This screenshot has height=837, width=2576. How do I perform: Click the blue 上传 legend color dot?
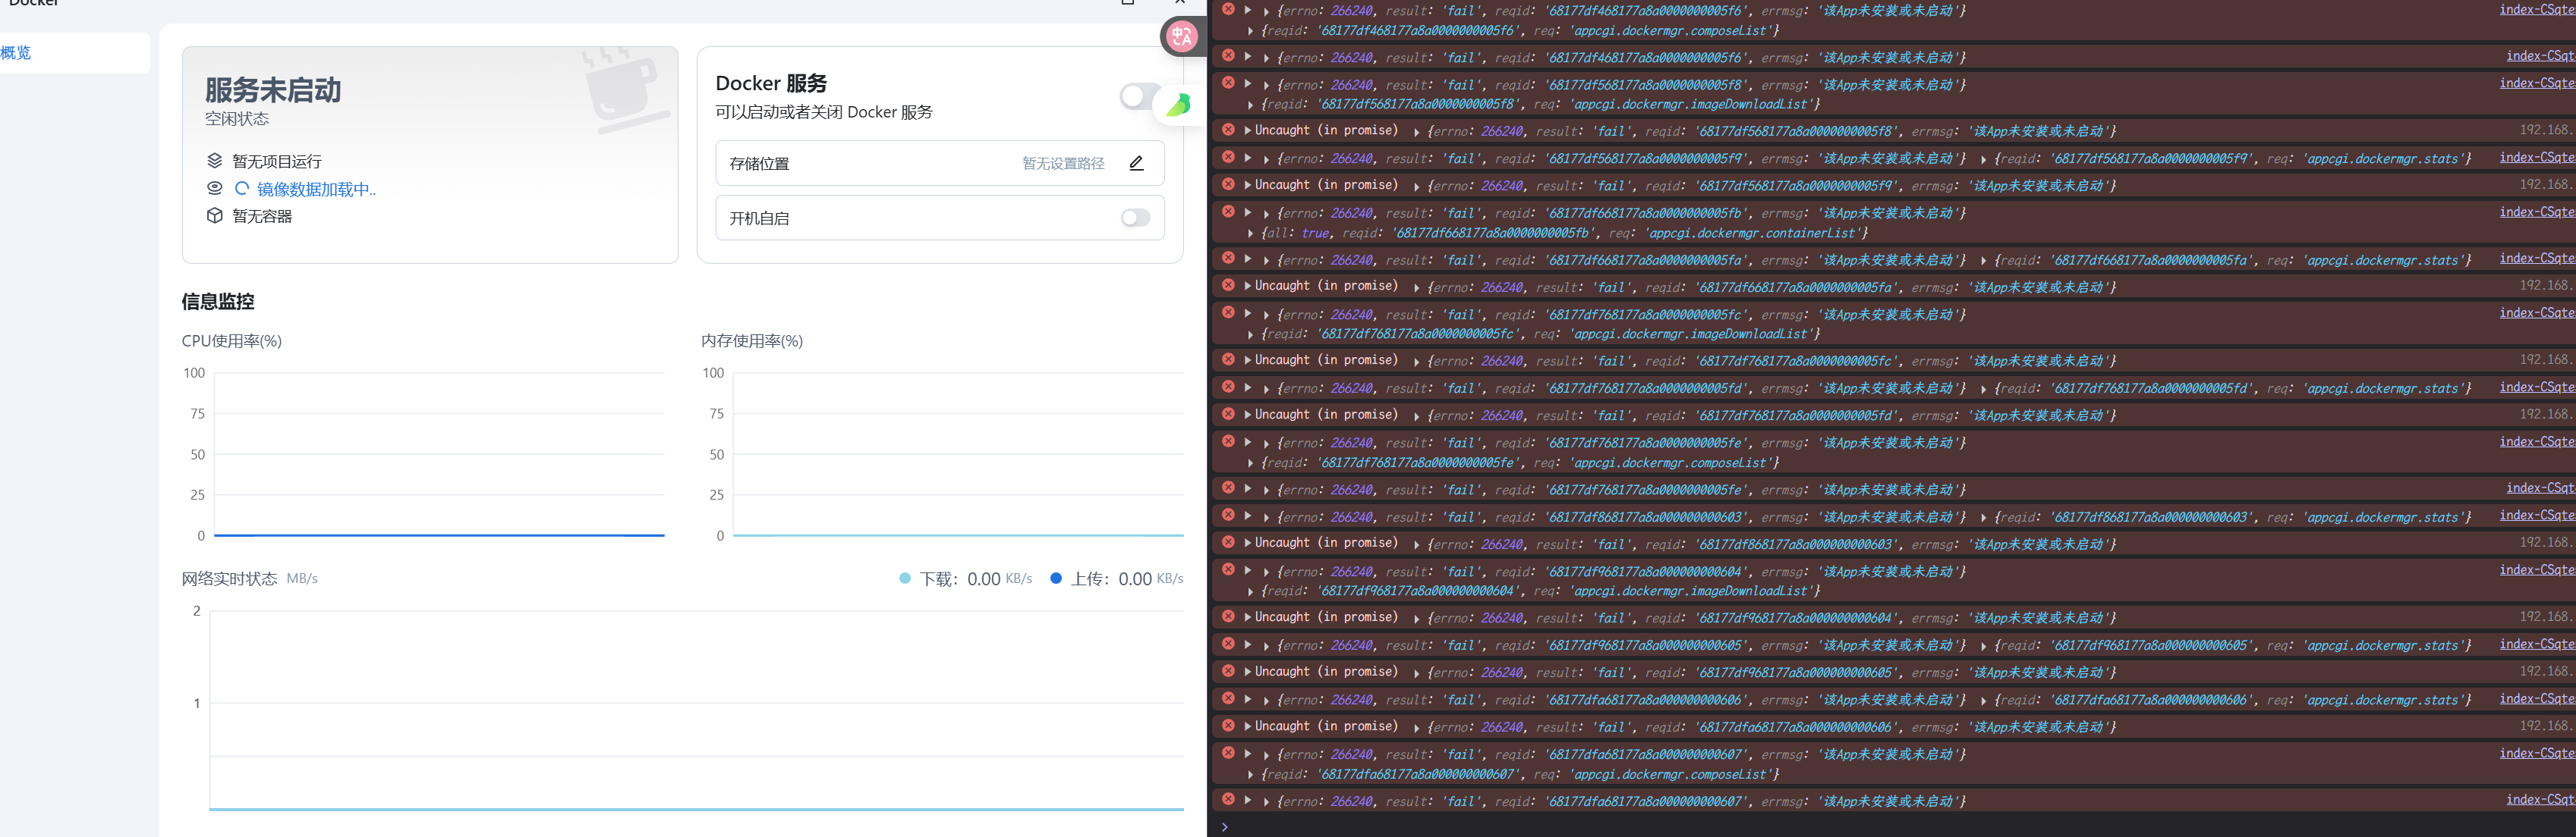pos(1056,578)
